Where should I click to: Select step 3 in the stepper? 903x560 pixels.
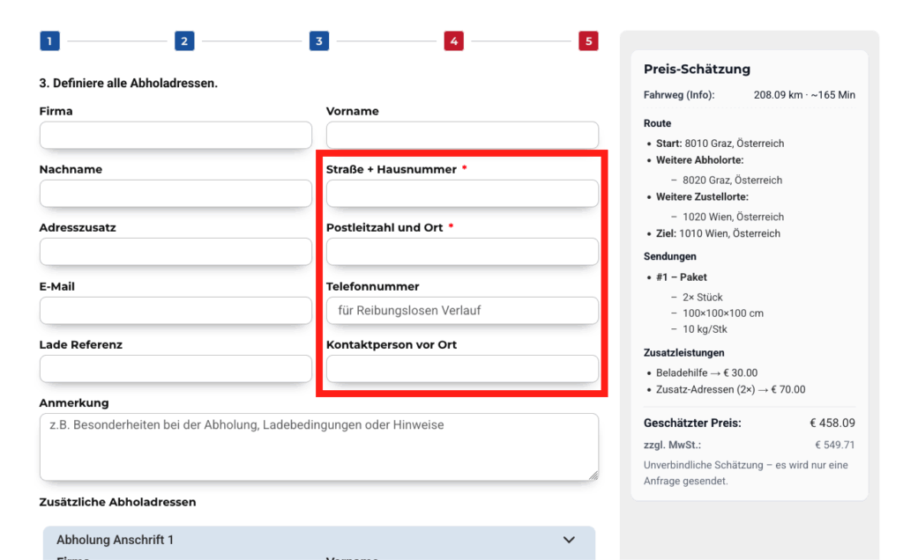point(318,41)
